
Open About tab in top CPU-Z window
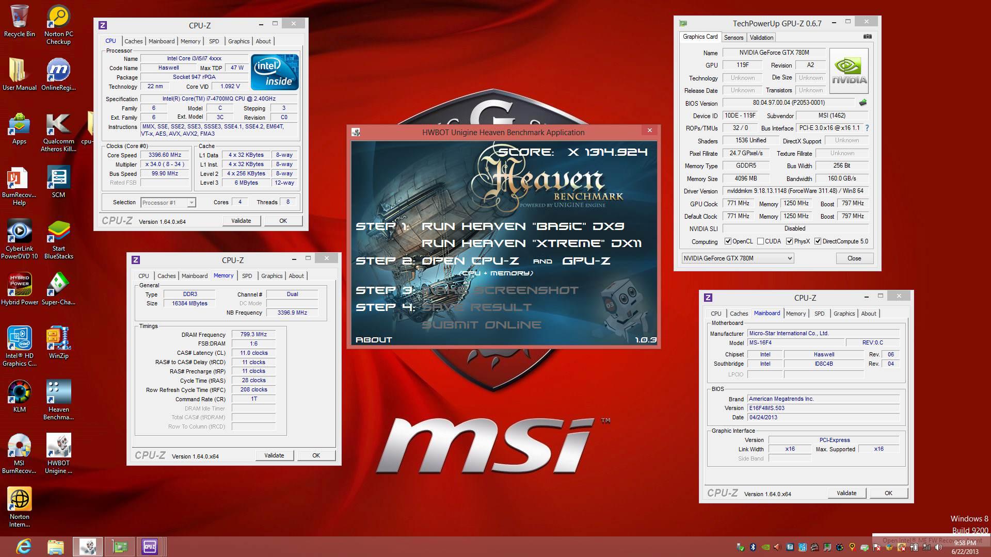[263, 41]
